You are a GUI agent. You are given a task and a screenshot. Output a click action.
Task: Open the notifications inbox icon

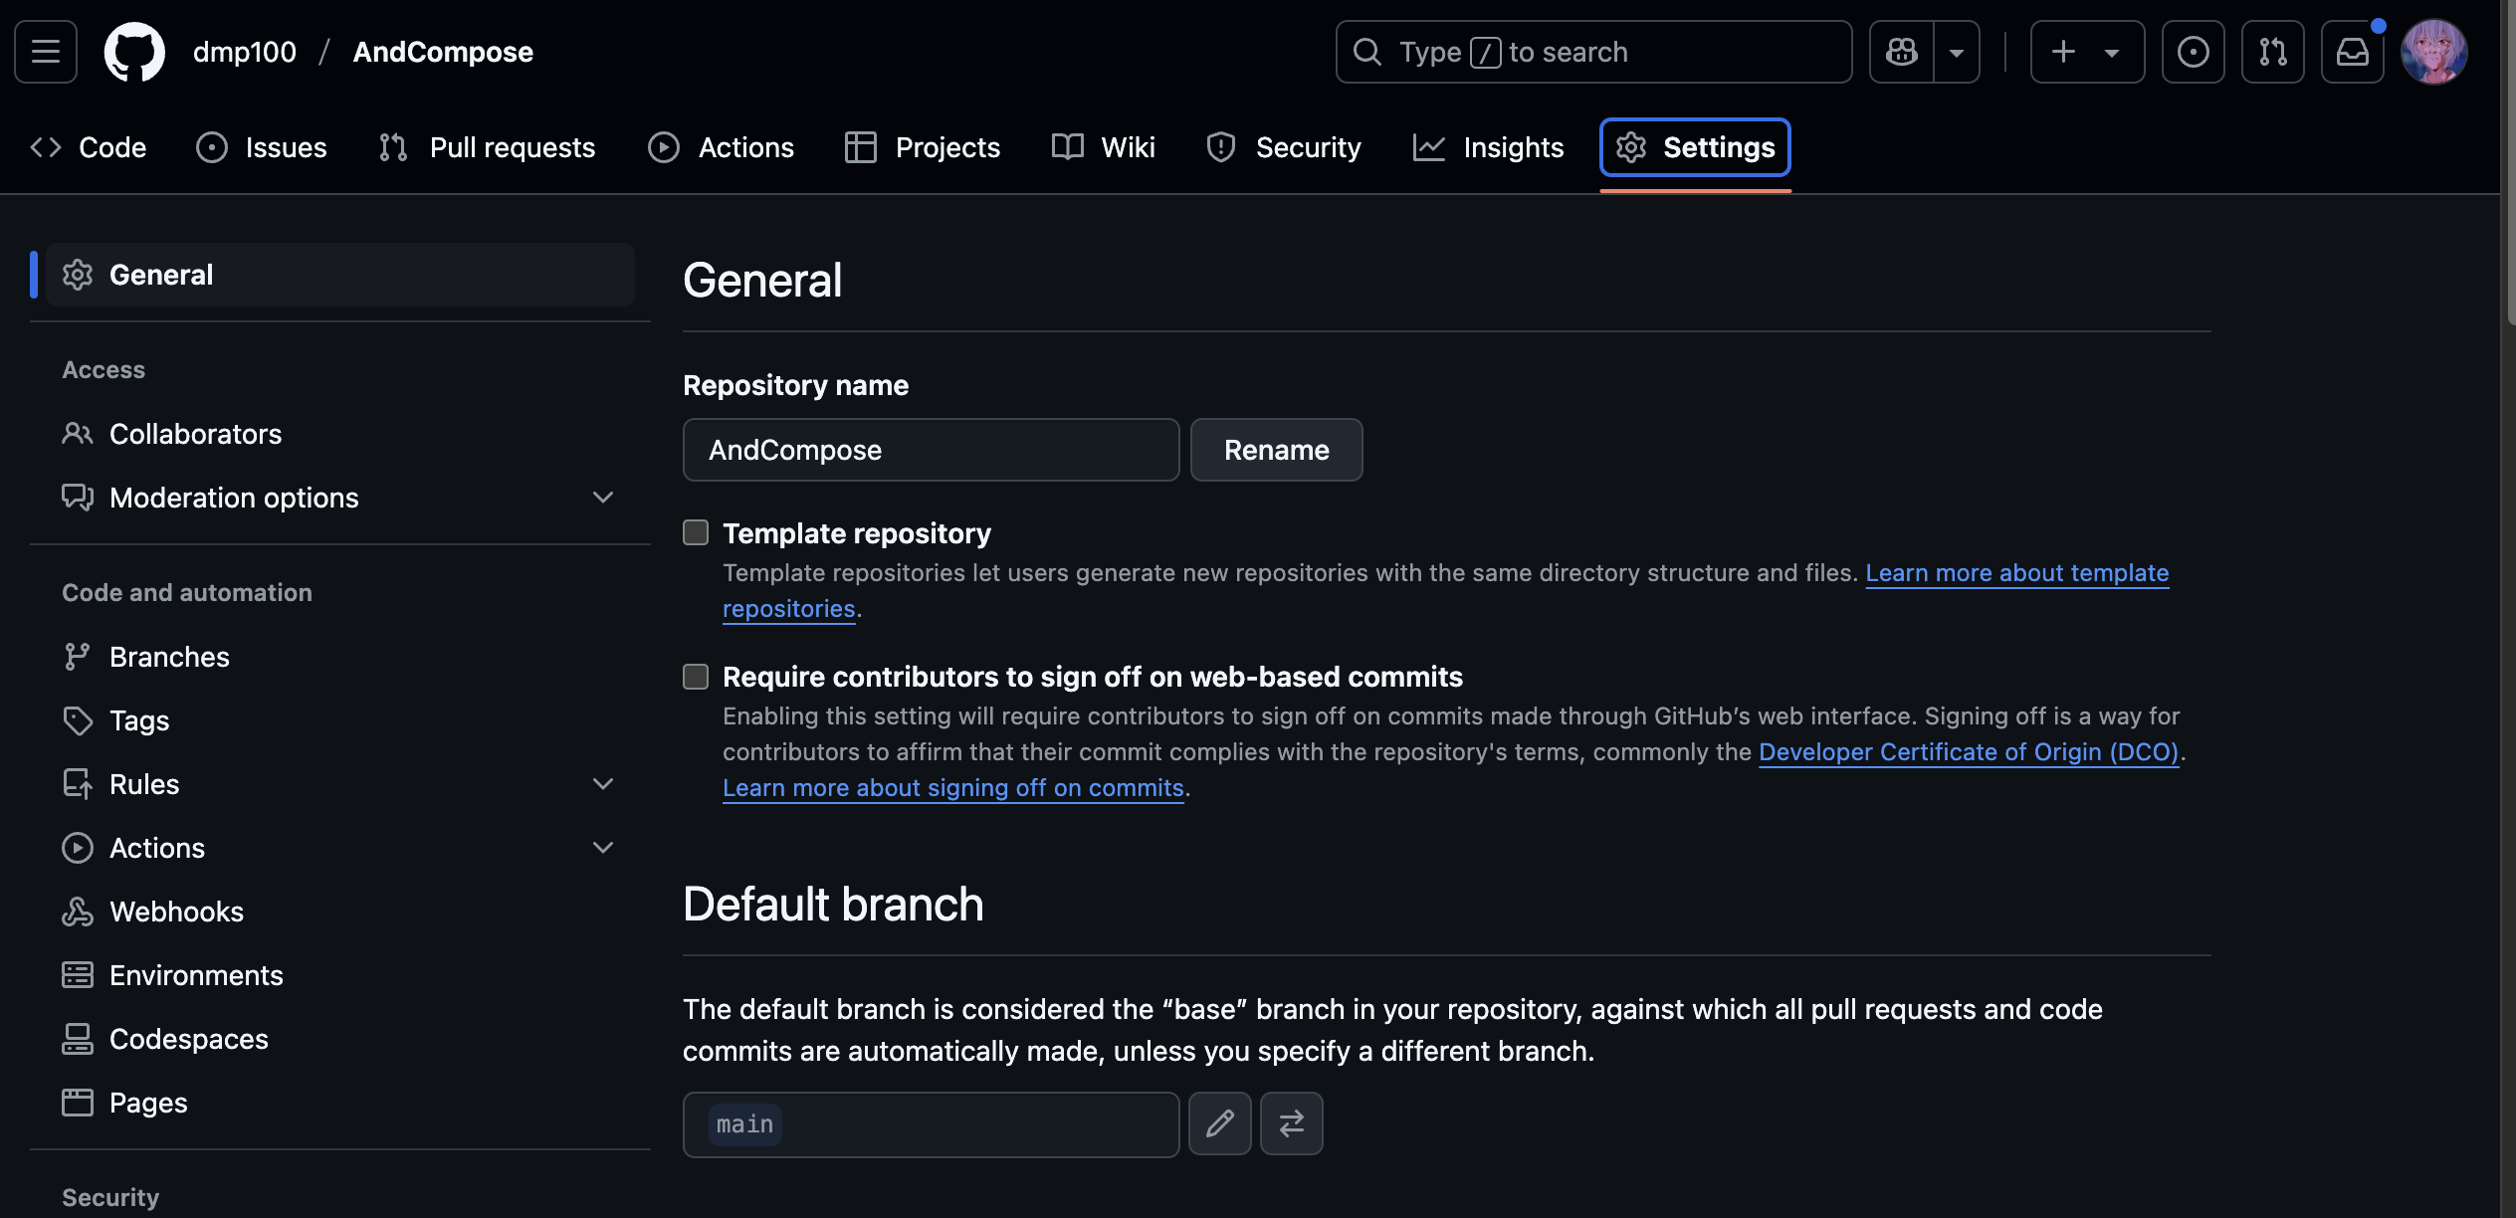tap(2352, 52)
